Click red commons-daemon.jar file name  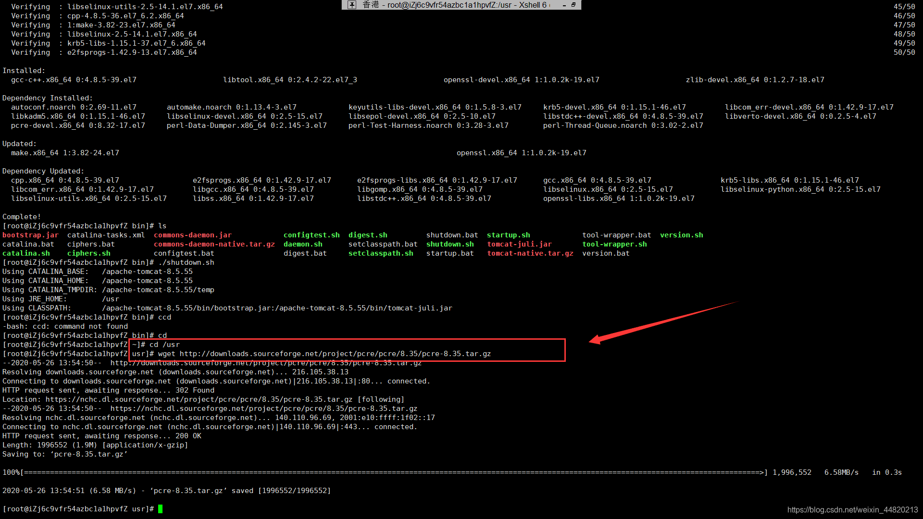192,235
